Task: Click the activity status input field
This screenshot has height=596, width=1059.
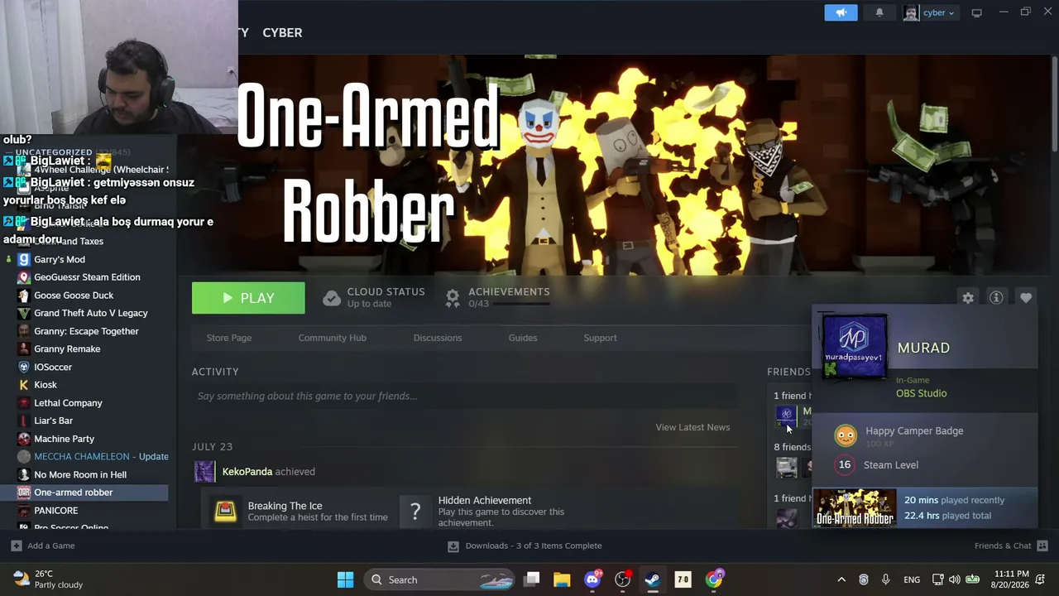Action: [463, 396]
